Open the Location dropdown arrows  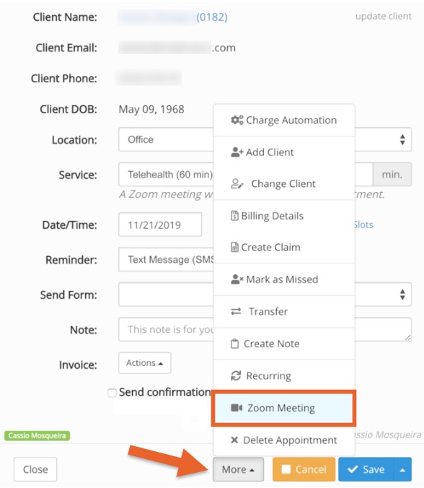[x=402, y=140]
